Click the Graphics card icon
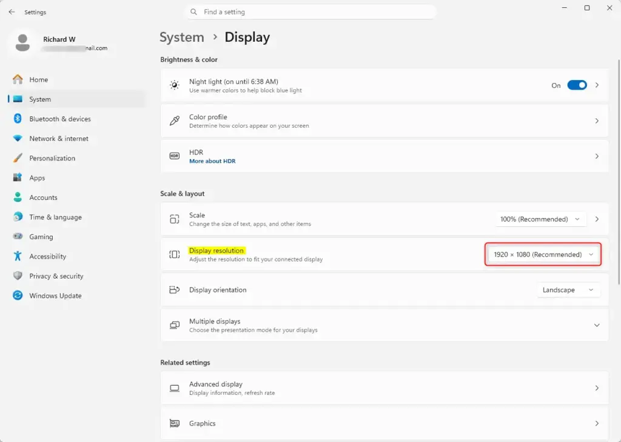Image resolution: width=621 pixels, height=442 pixels. click(174, 423)
